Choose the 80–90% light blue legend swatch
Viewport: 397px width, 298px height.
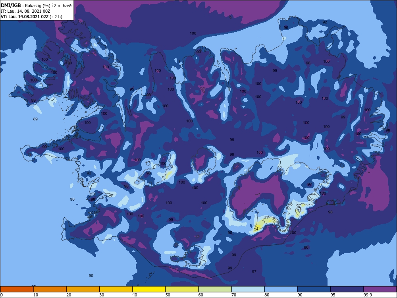coord(281,289)
